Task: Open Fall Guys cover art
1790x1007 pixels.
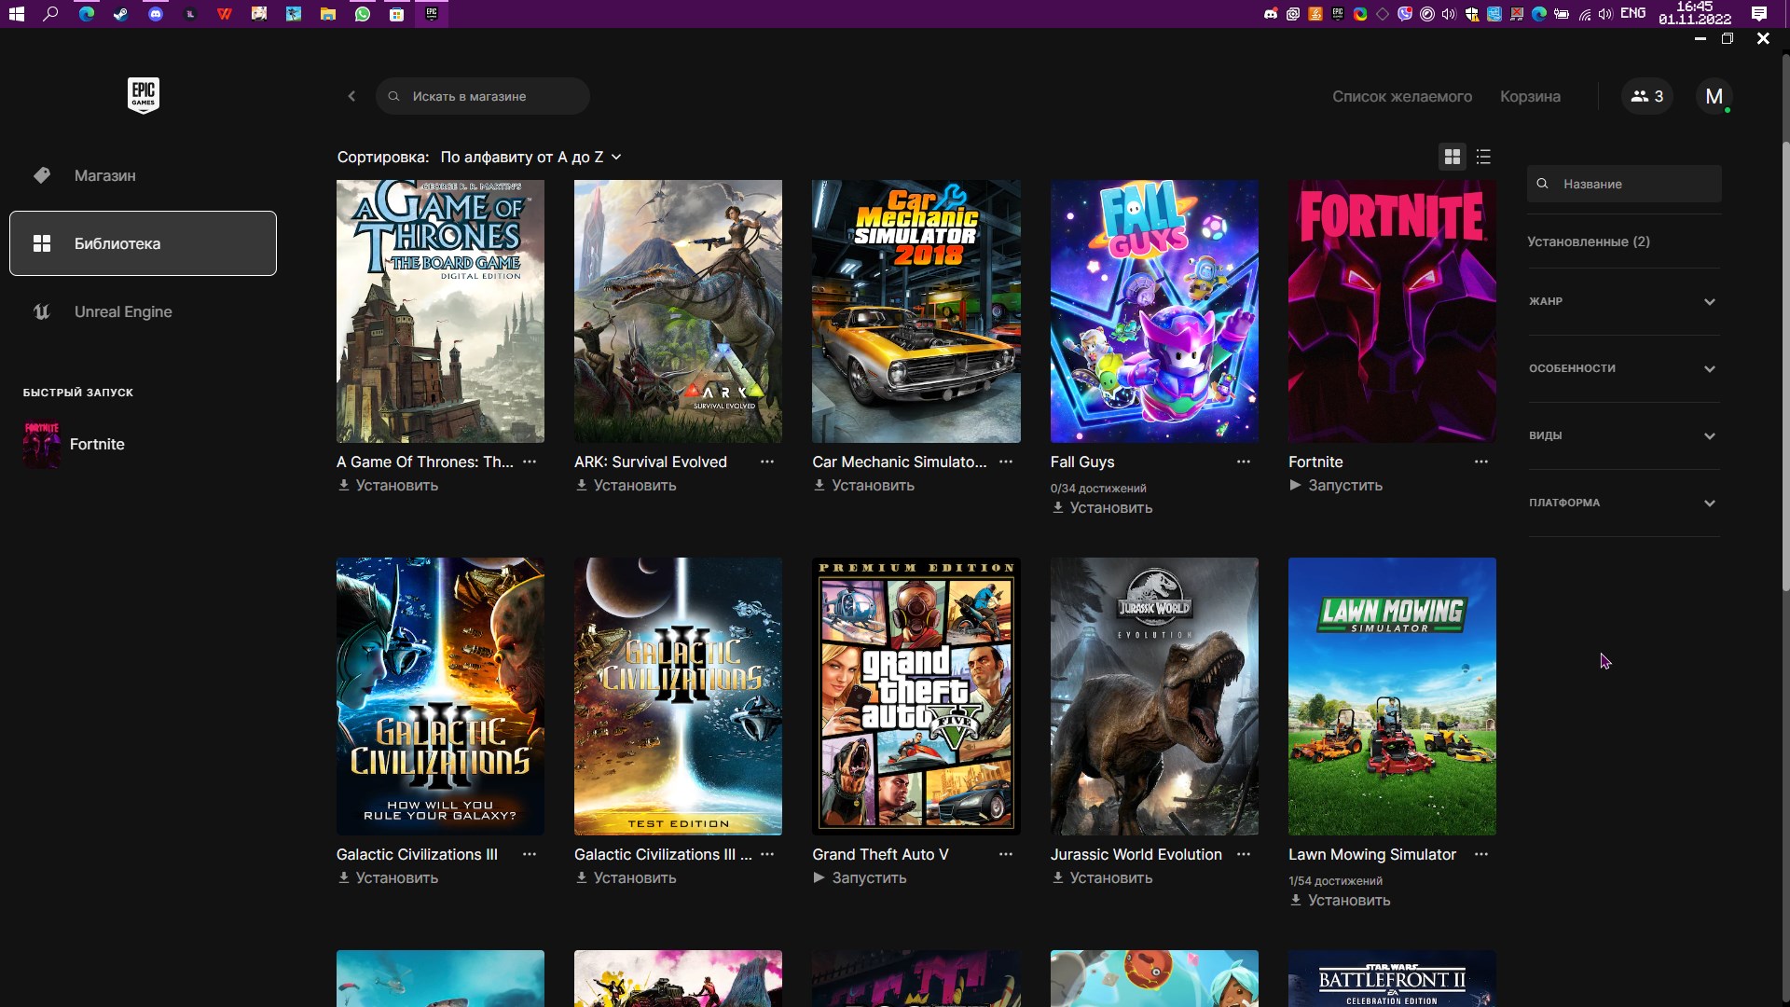Action: coord(1154,311)
